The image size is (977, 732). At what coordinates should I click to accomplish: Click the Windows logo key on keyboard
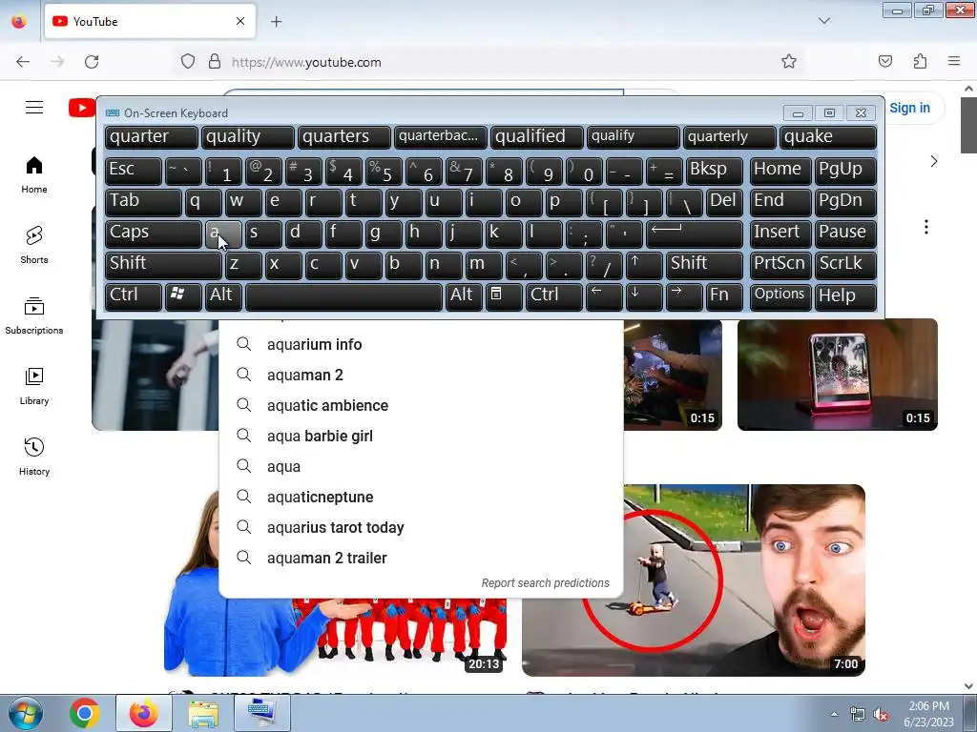point(182,295)
